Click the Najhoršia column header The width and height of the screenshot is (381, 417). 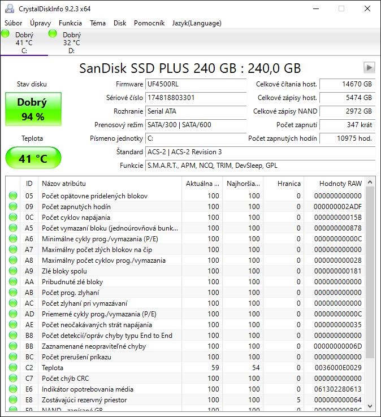pos(243,184)
